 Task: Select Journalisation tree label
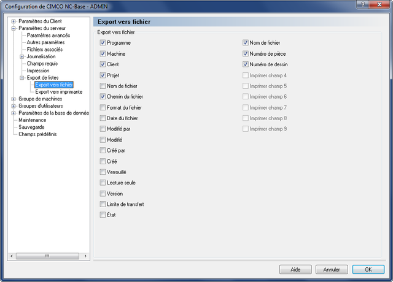[x=41, y=56]
